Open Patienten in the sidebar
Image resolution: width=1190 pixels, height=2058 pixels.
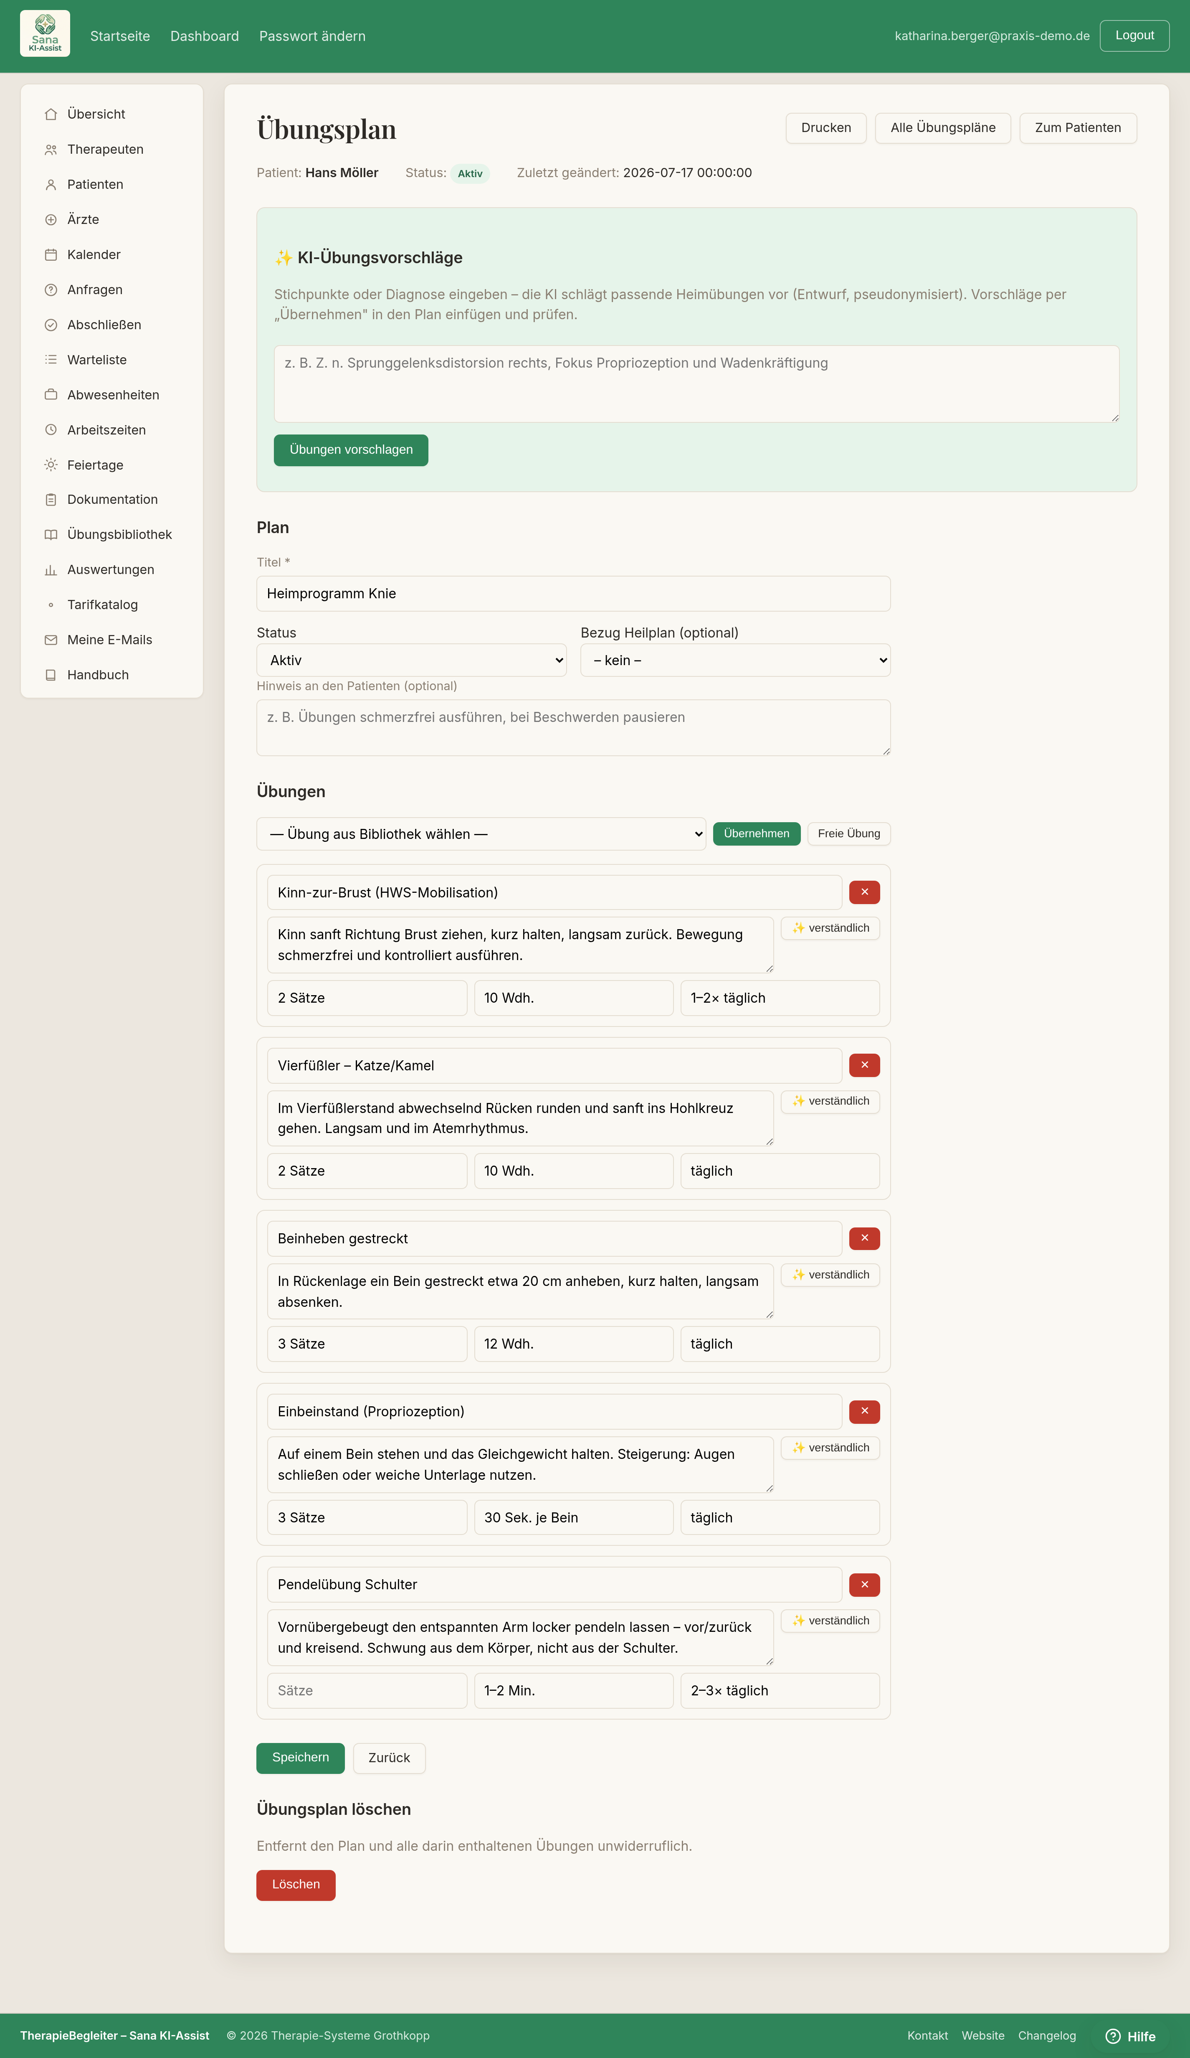pyautogui.click(x=96, y=185)
